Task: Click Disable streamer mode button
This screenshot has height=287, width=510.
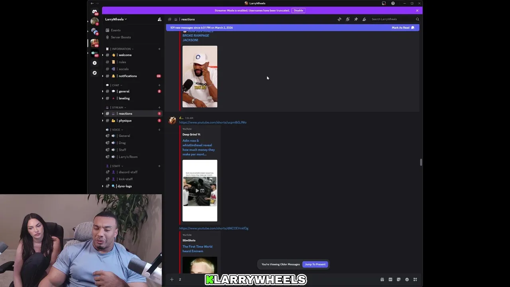Action: pos(298,10)
